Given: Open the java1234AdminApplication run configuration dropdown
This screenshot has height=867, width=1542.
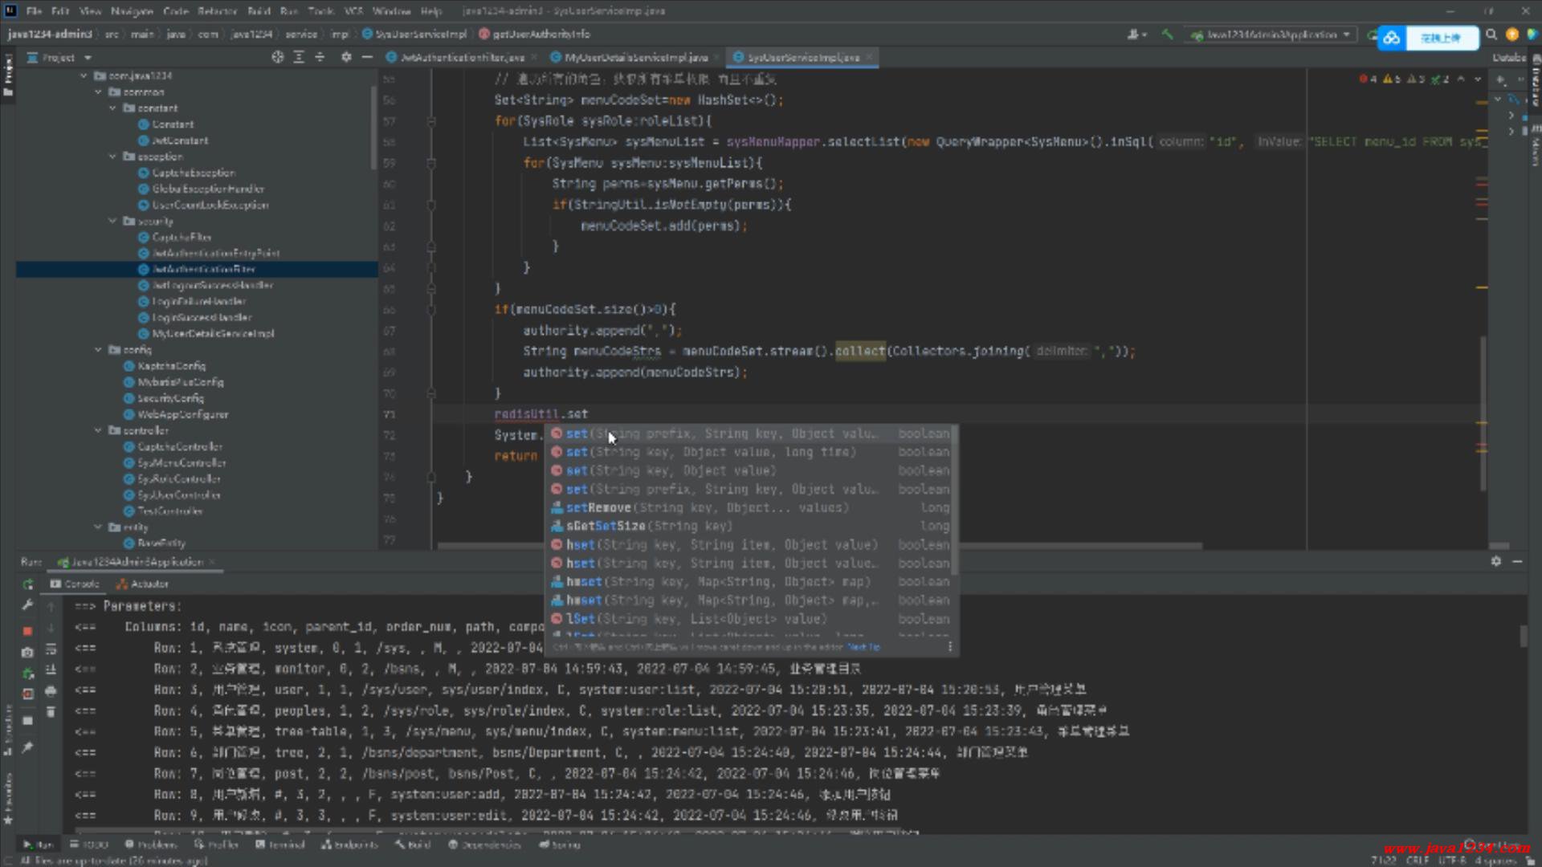Looking at the screenshot, I should point(1272,35).
